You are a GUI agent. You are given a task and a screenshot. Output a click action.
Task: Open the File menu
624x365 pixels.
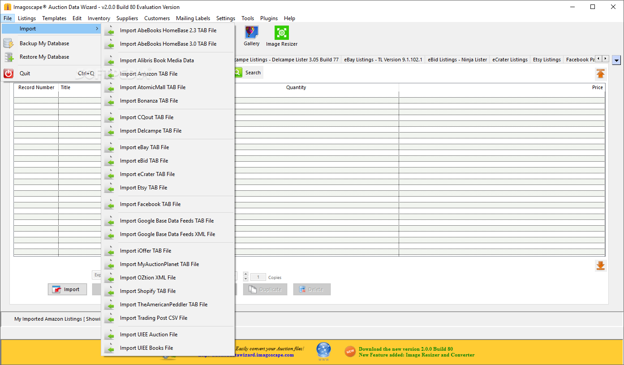(x=8, y=18)
